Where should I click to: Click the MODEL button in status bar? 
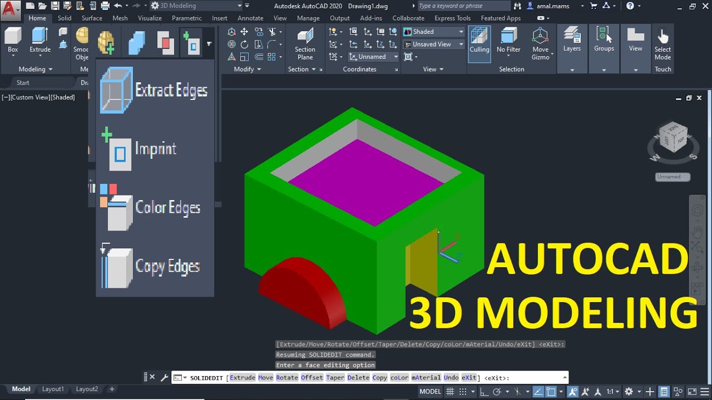coord(430,392)
